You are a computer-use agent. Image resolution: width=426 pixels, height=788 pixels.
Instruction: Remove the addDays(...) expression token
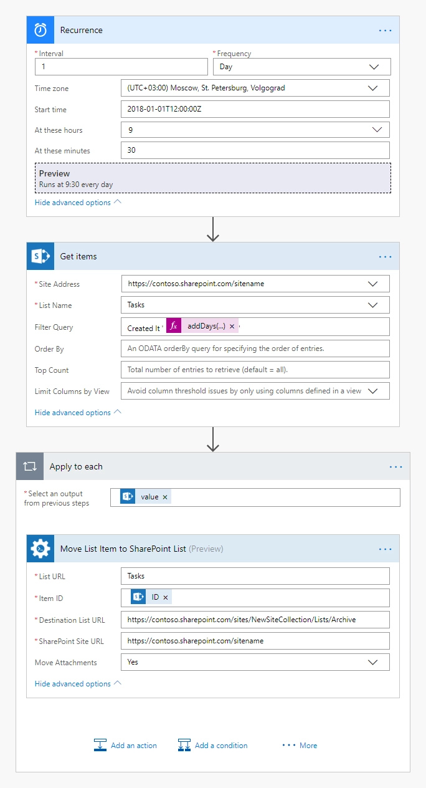pos(232,327)
